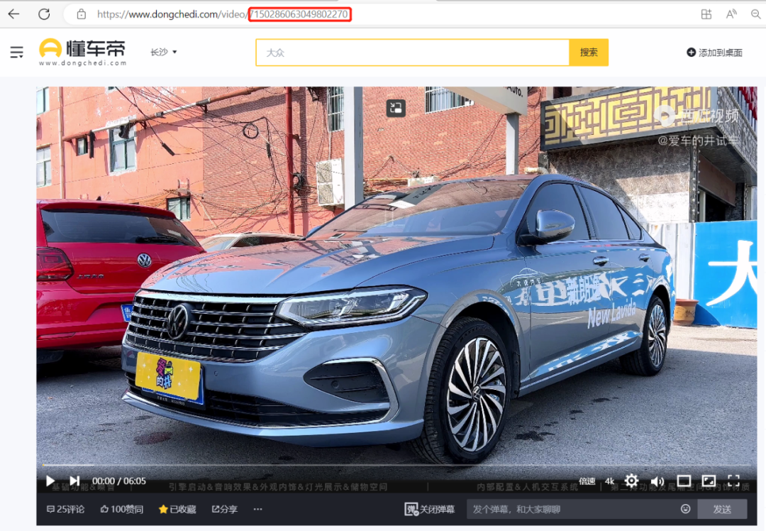Reload the page in the browser
This screenshot has height=531, width=766.
44,14
